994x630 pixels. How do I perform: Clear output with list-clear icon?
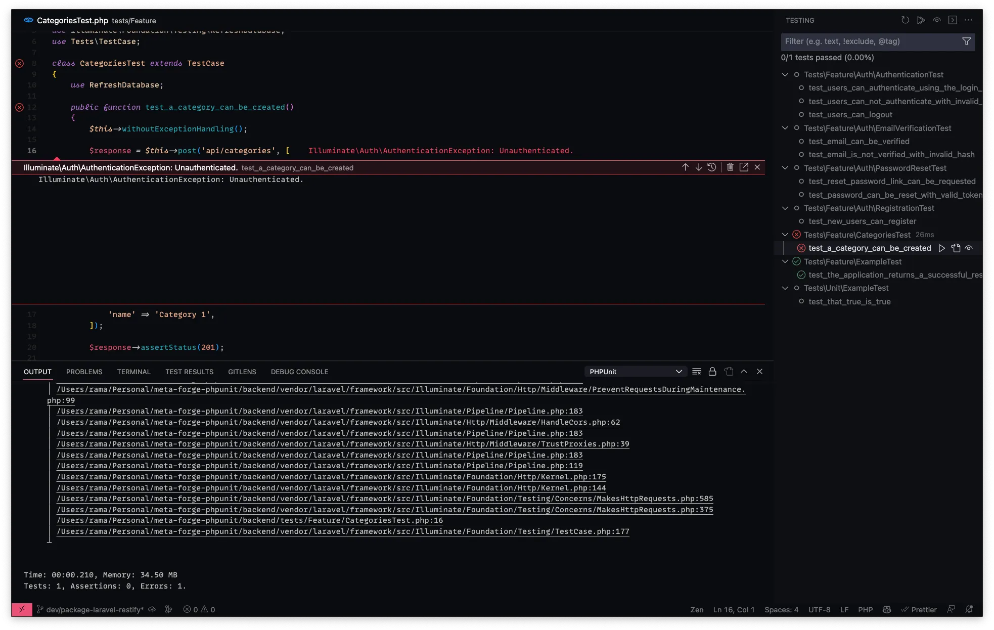(x=696, y=372)
